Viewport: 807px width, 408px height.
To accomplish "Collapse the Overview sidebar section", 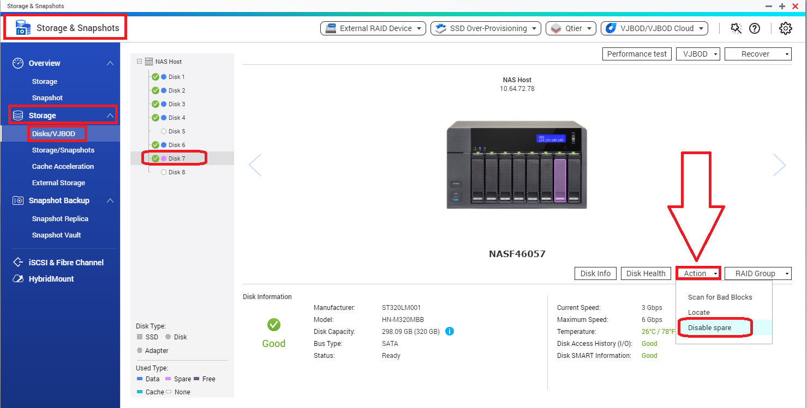I will 110,63.
